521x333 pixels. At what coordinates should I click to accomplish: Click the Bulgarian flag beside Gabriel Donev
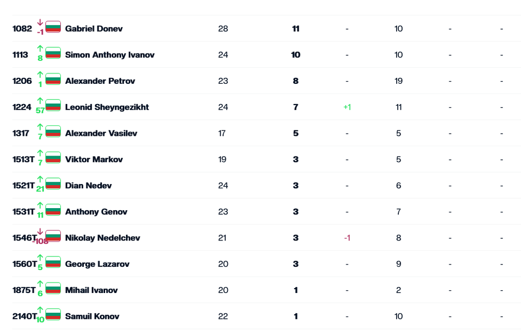(53, 27)
